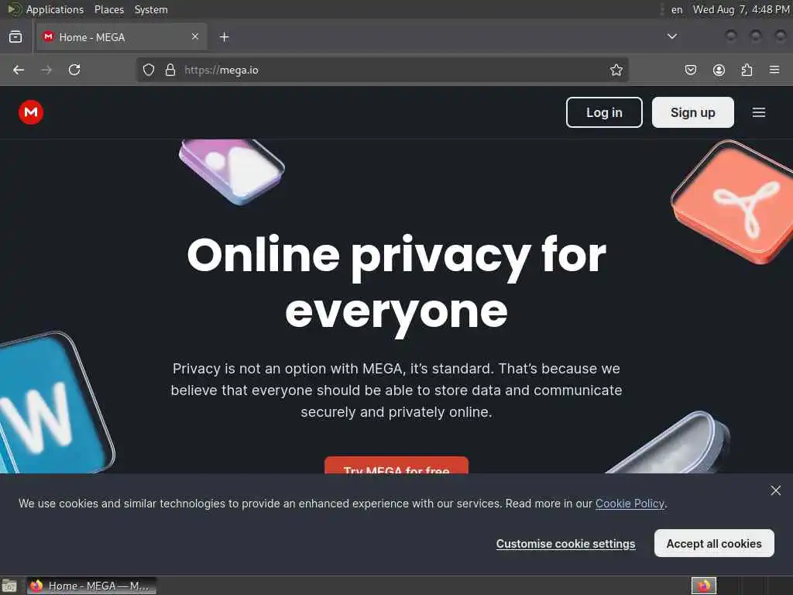Reload the current page
The height and width of the screenshot is (595, 793).
(74, 70)
